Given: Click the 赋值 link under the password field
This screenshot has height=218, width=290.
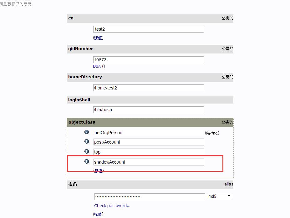Looking at the screenshot, I should click(x=98, y=214).
